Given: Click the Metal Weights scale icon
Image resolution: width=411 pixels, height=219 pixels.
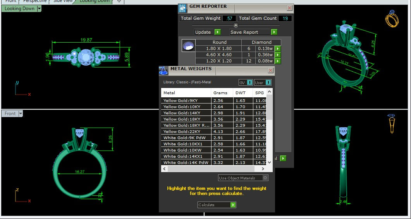Looking at the screenshot, I should tap(163, 71).
